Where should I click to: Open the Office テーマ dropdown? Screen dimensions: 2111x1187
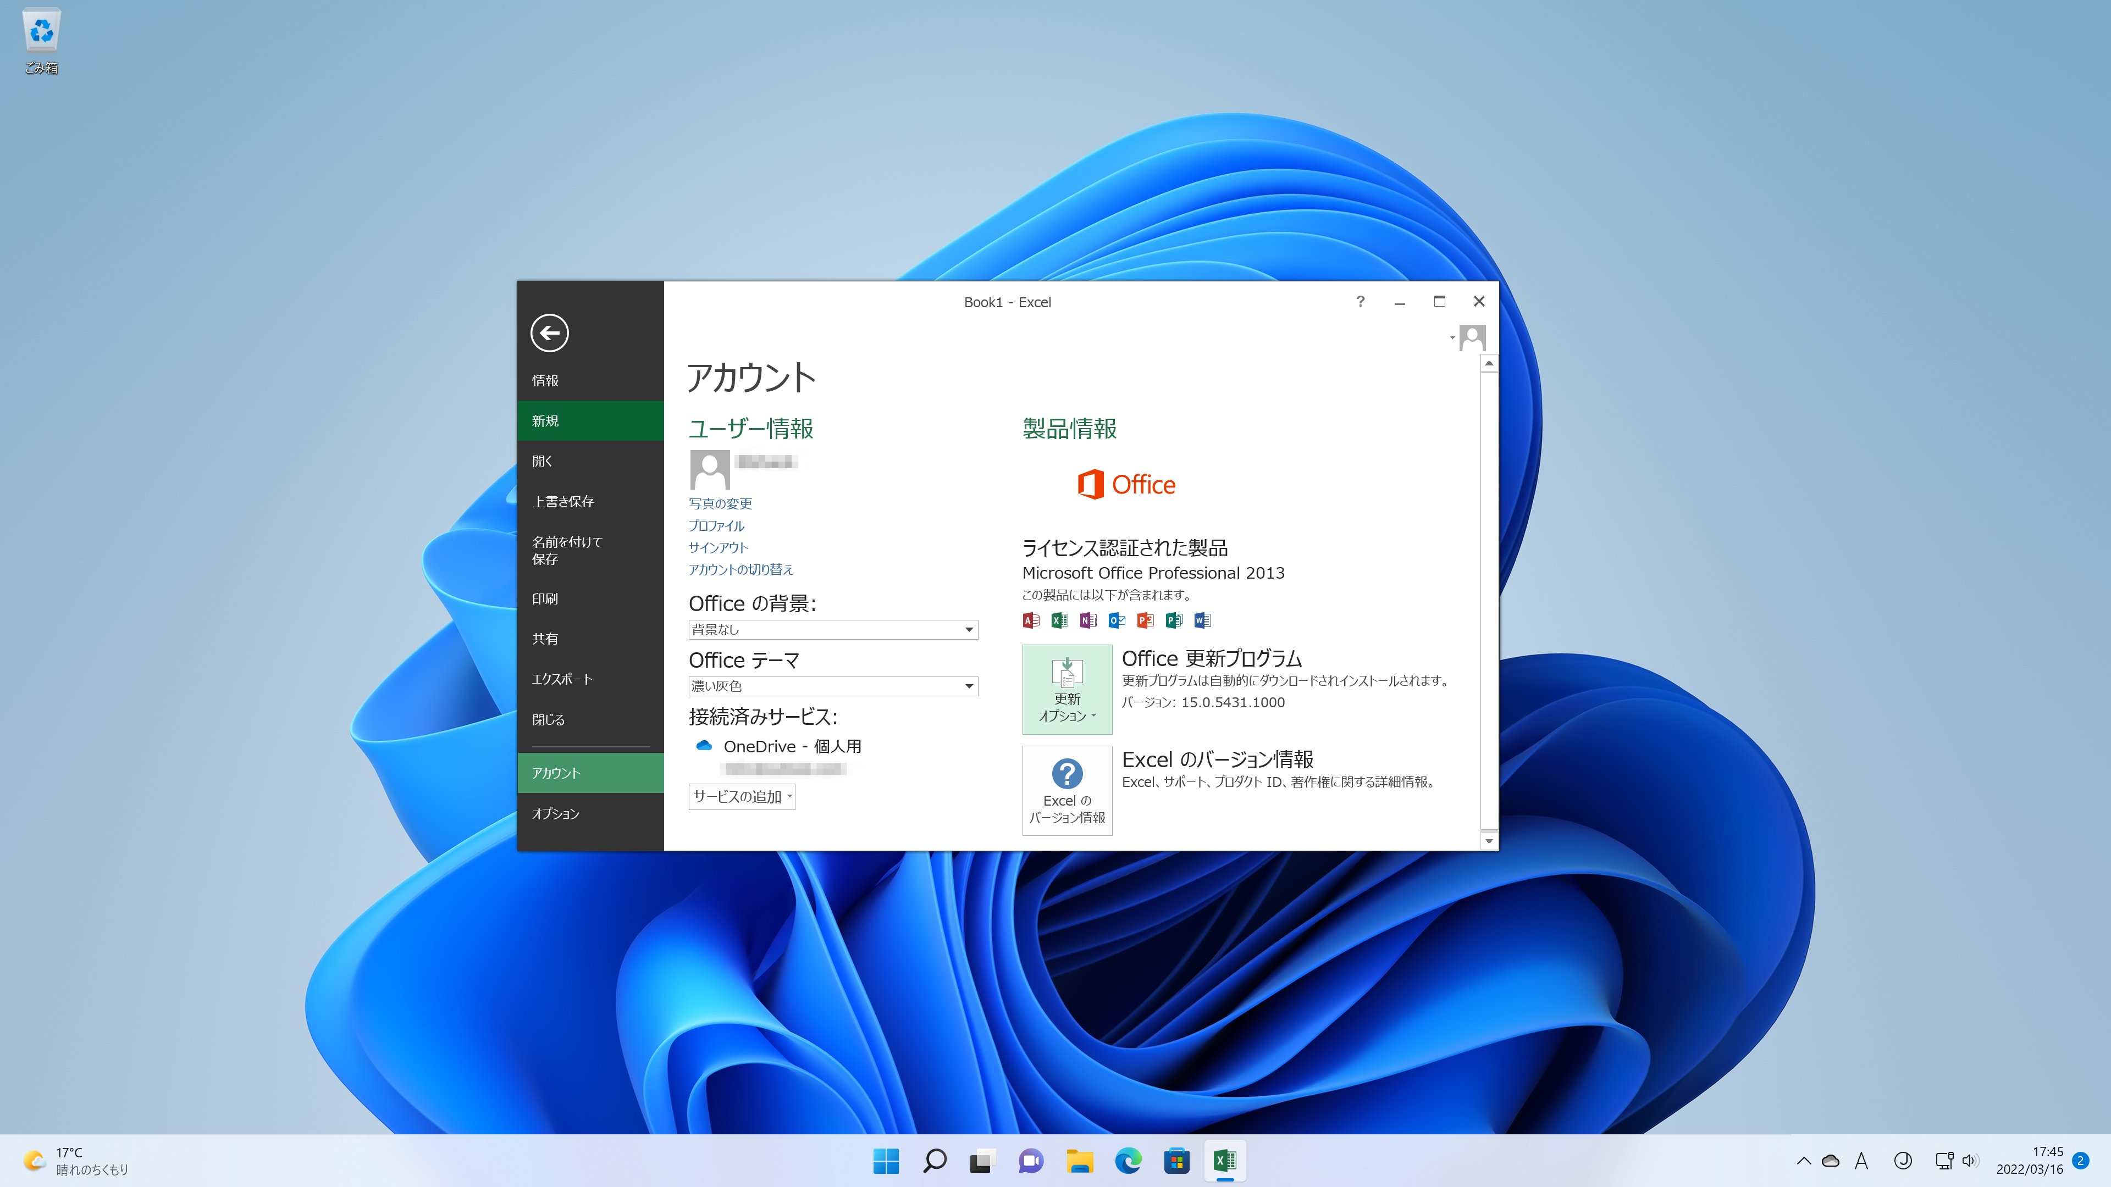coord(833,686)
